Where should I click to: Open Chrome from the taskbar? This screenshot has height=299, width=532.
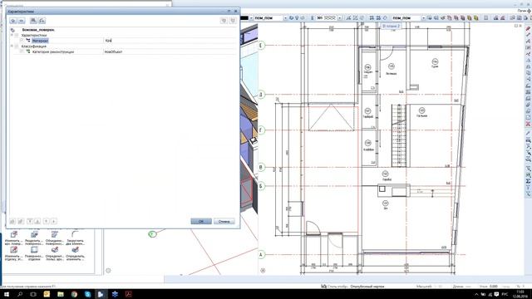click(74, 294)
